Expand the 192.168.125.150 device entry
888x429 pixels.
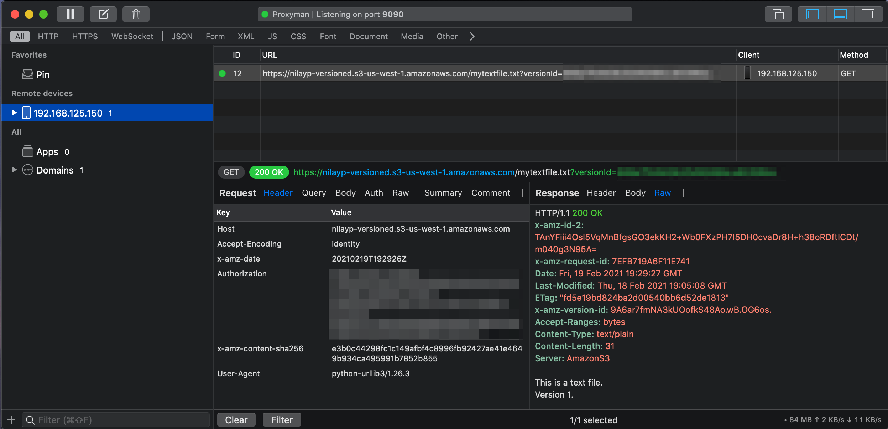pos(14,113)
